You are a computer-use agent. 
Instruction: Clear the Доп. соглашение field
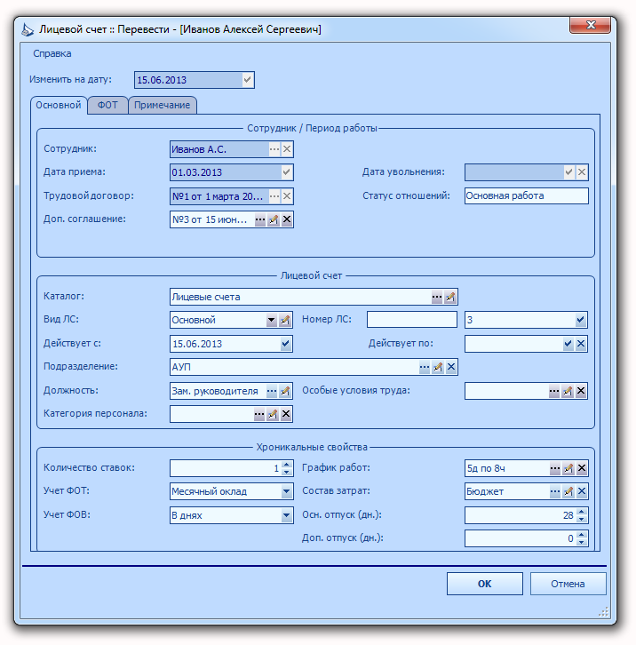point(287,219)
